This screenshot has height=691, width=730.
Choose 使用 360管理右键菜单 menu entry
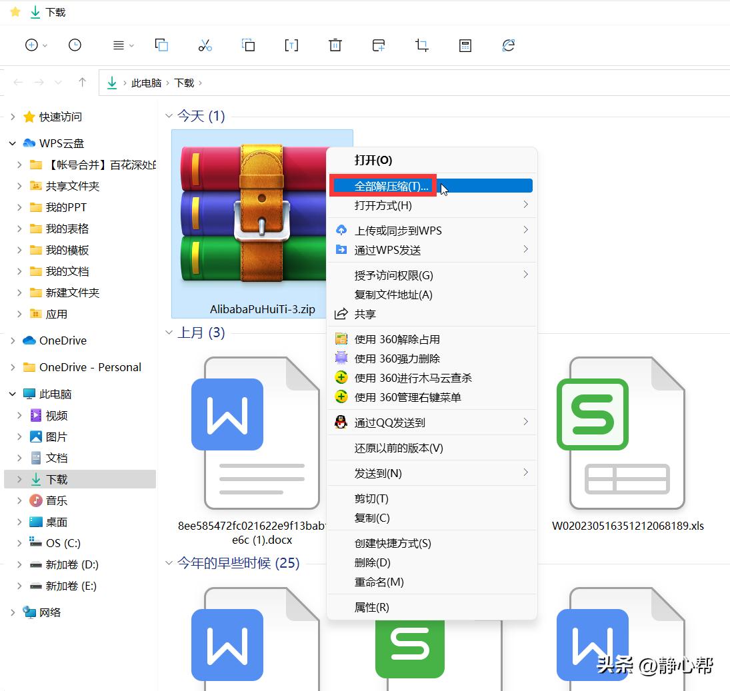coord(431,397)
